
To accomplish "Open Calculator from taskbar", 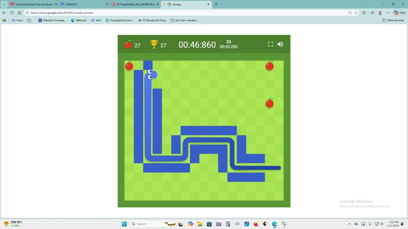I will coord(228,224).
